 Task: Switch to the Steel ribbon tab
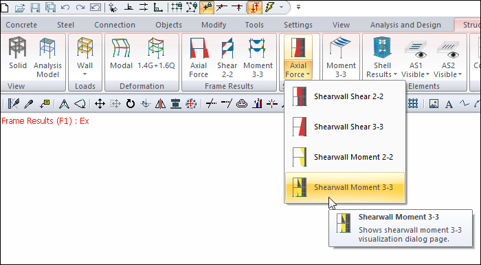tap(65, 25)
